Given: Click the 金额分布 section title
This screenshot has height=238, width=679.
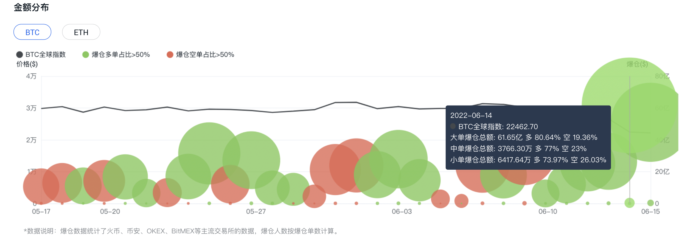Looking at the screenshot, I should pyautogui.click(x=31, y=7).
